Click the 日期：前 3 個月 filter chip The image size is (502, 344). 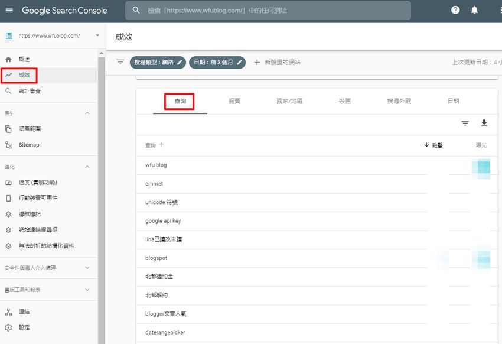(x=217, y=63)
